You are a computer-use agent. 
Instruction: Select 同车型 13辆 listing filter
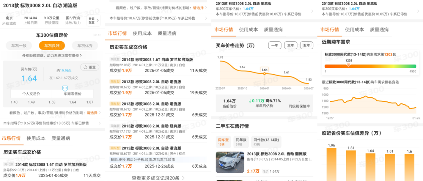tap(223, 142)
